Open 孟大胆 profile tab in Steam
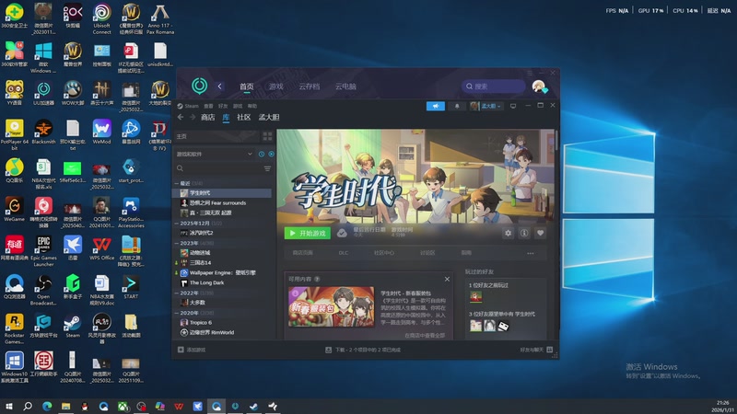 click(269, 118)
